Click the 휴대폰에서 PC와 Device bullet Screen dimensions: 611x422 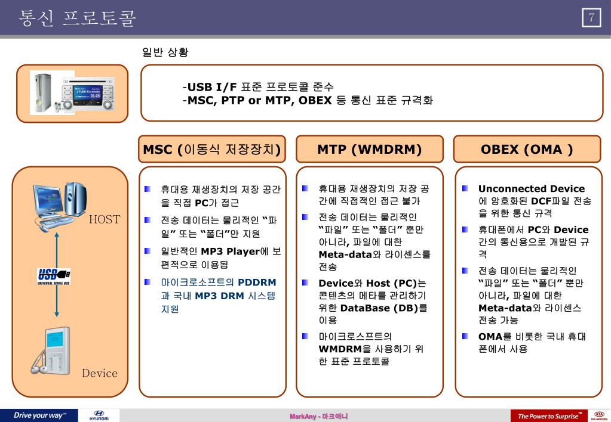pos(533,242)
